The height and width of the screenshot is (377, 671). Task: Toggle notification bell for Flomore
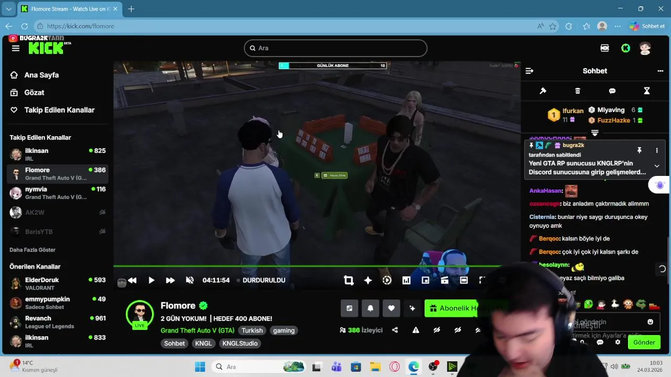tap(370, 308)
